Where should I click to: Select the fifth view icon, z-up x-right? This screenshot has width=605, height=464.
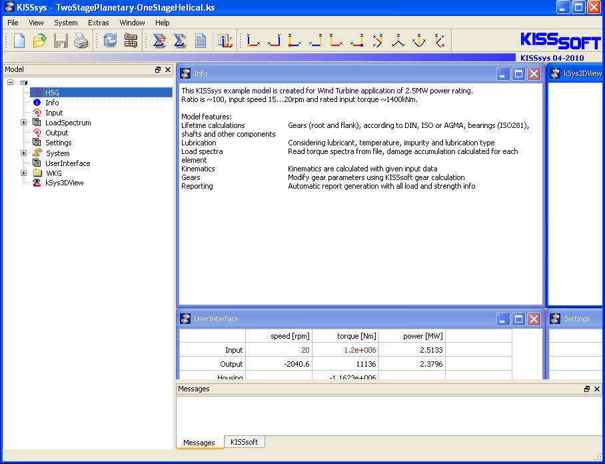tap(336, 41)
